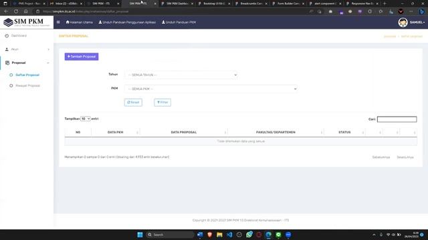Click the Filter button
This screenshot has width=428, height=240.
[163, 102]
